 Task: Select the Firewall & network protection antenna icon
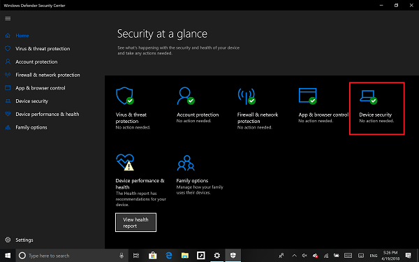pos(247,96)
